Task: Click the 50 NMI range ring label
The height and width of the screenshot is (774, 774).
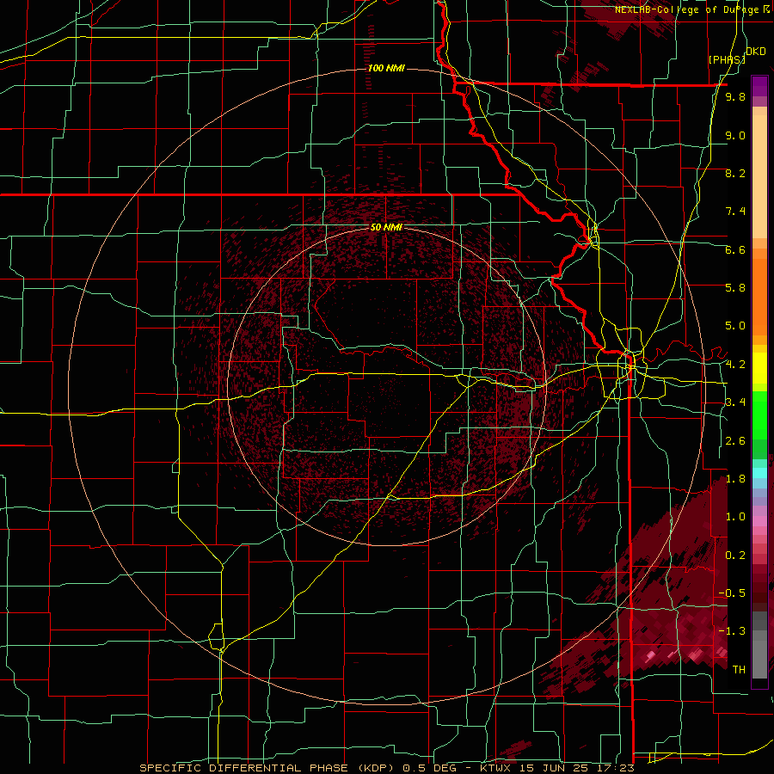Action: coord(386,228)
